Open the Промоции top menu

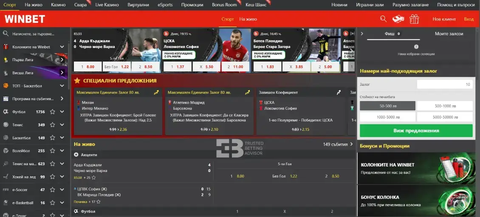tap(192, 5)
